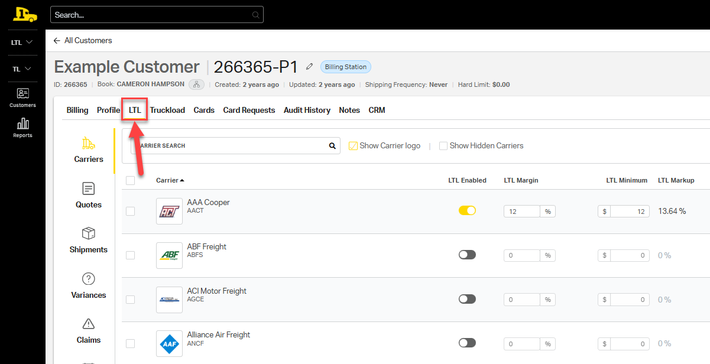Expand the TL sidebar dropdown
This screenshot has height=364, width=710.
coord(22,69)
